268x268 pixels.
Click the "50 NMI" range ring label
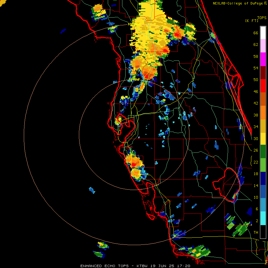coord(134,80)
